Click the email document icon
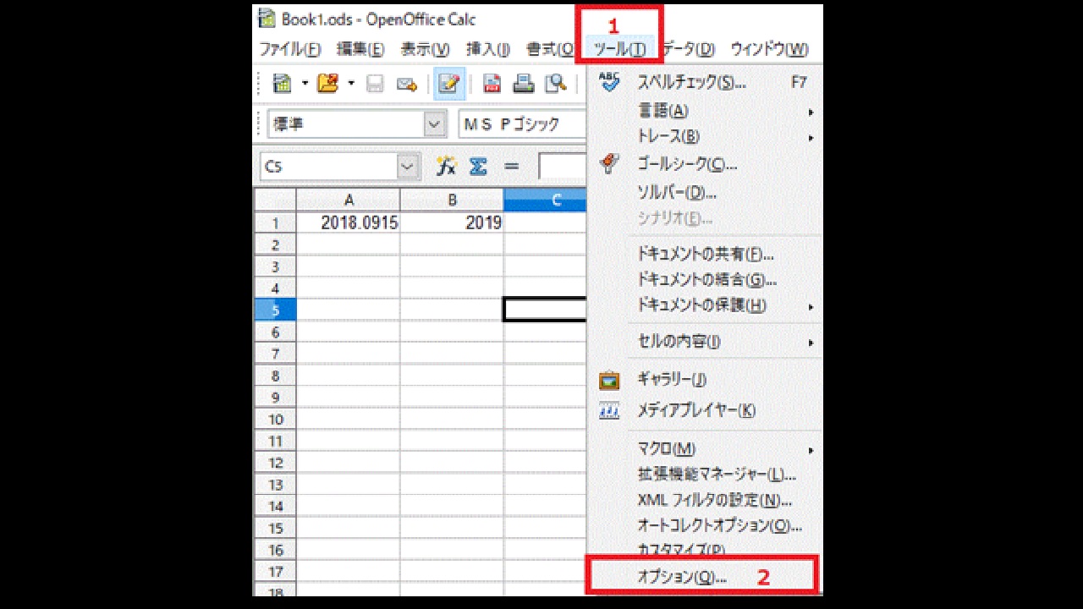The height and width of the screenshot is (609, 1083). coord(407,84)
